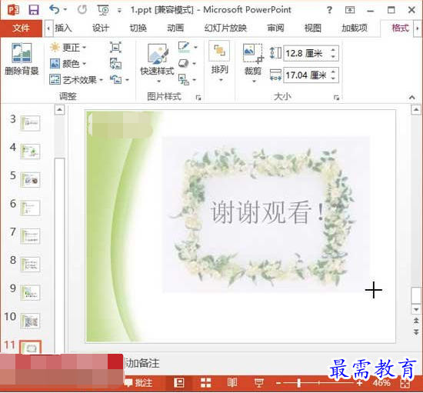Click the Next Slide double-arrow button
This screenshot has width=423, height=393.
point(416,331)
